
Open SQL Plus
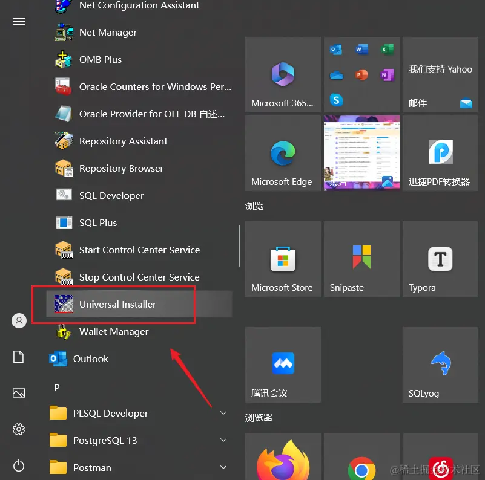point(139,222)
